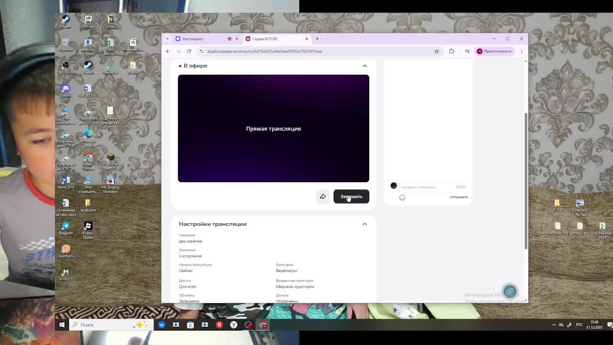This screenshot has height=345, width=613.
Task: Go back in the browser
Action: [x=168, y=51]
